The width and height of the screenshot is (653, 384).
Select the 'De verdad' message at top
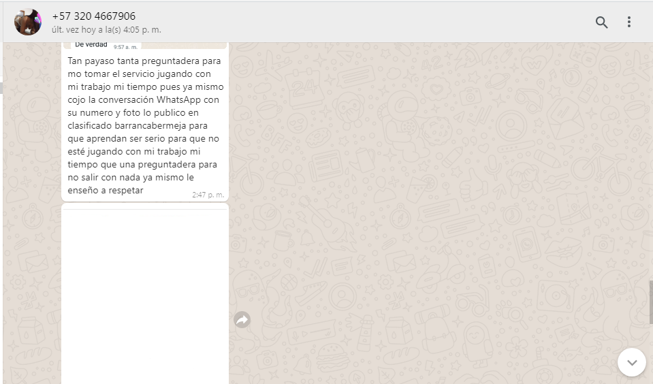(x=91, y=45)
